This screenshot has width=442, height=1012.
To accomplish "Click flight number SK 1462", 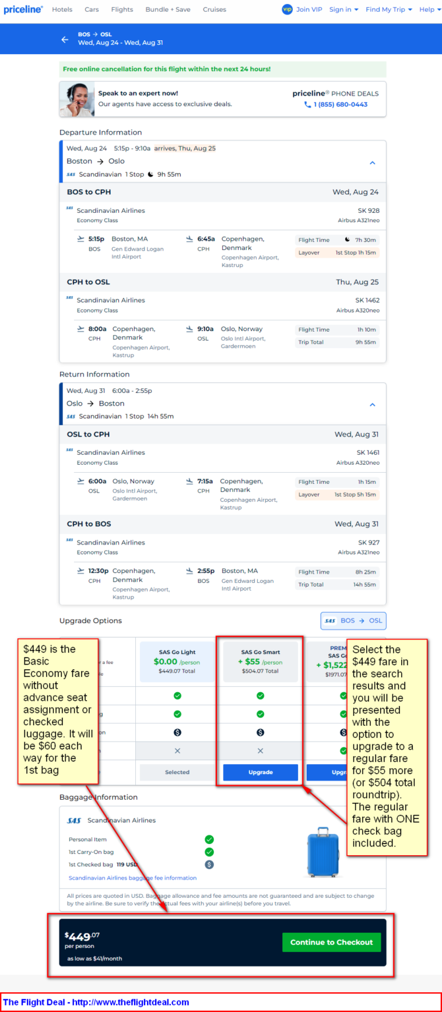I will [x=367, y=301].
